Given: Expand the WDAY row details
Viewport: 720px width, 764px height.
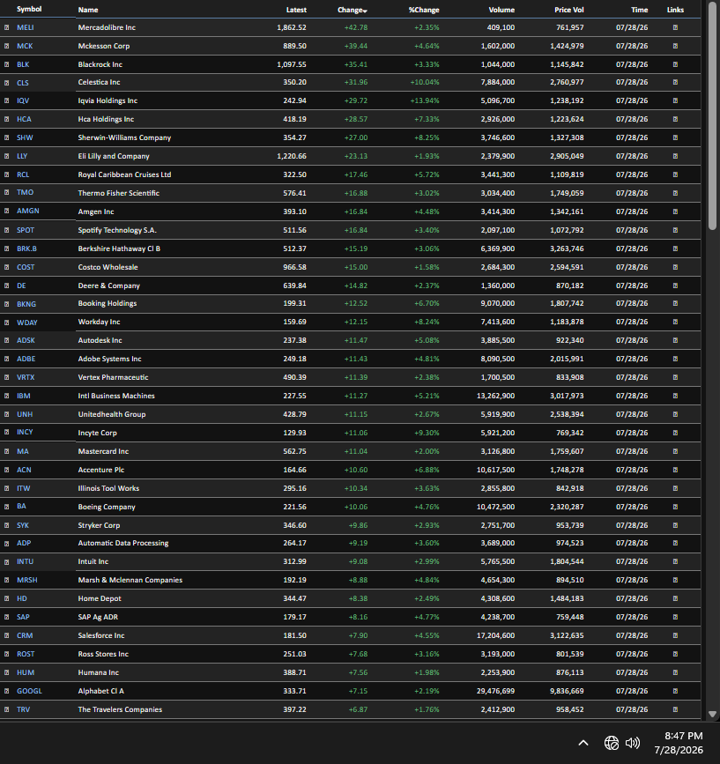Looking at the screenshot, I should point(7,323).
